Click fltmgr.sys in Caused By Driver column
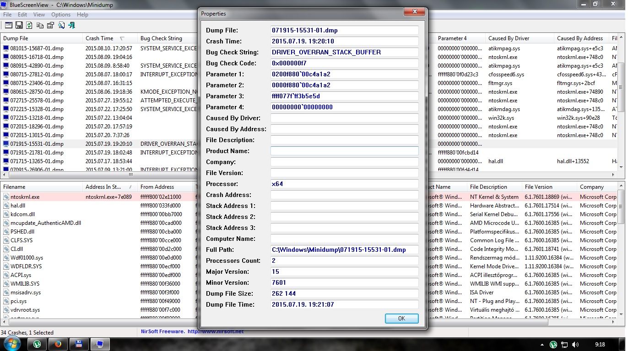 [500, 83]
